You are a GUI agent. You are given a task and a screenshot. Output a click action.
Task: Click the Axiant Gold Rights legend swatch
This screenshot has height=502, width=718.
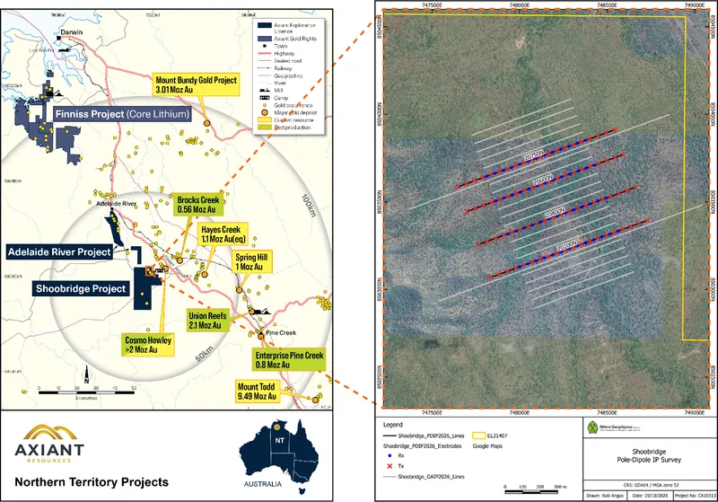264,39
